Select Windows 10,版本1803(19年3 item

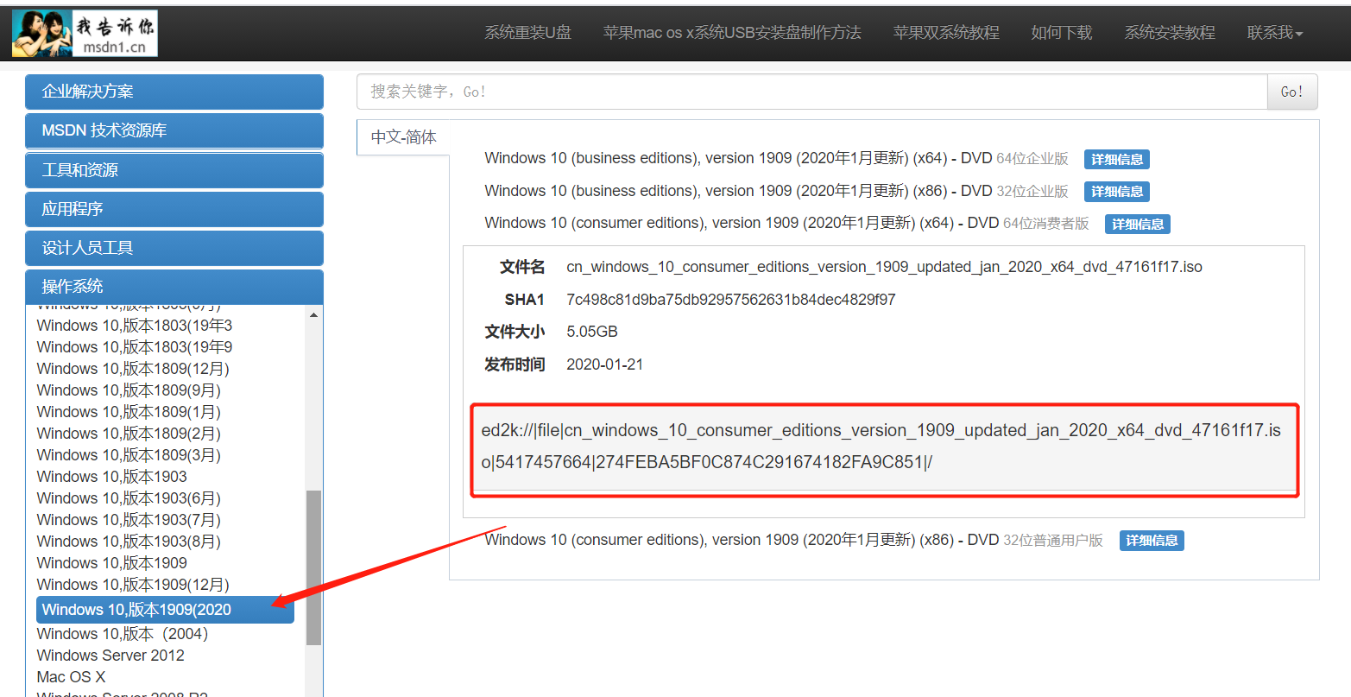pyautogui.click(x=135, y=326)
